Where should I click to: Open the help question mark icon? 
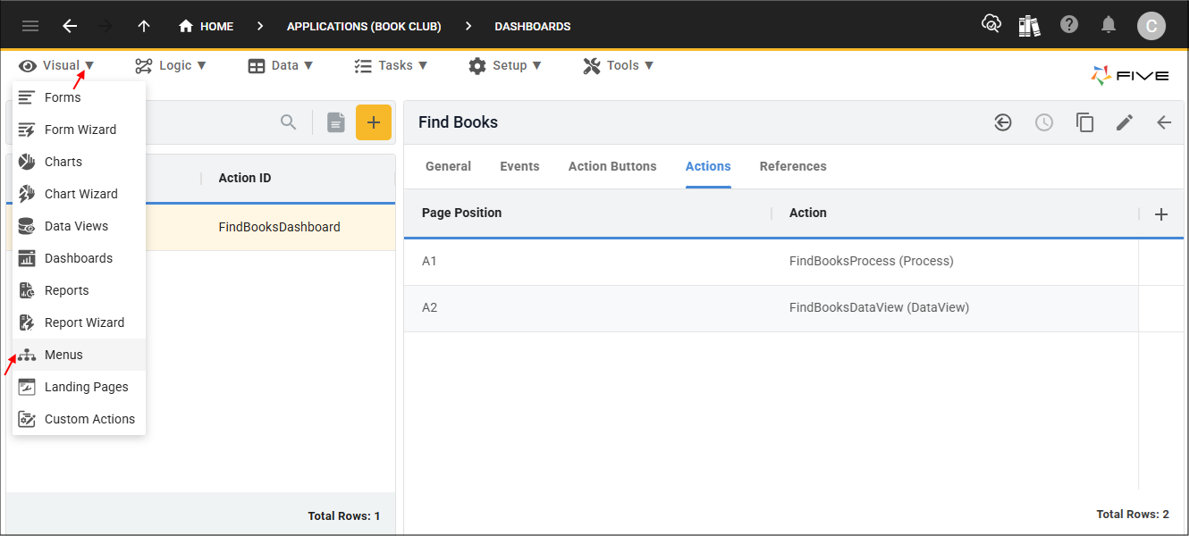pos(1069,25)
